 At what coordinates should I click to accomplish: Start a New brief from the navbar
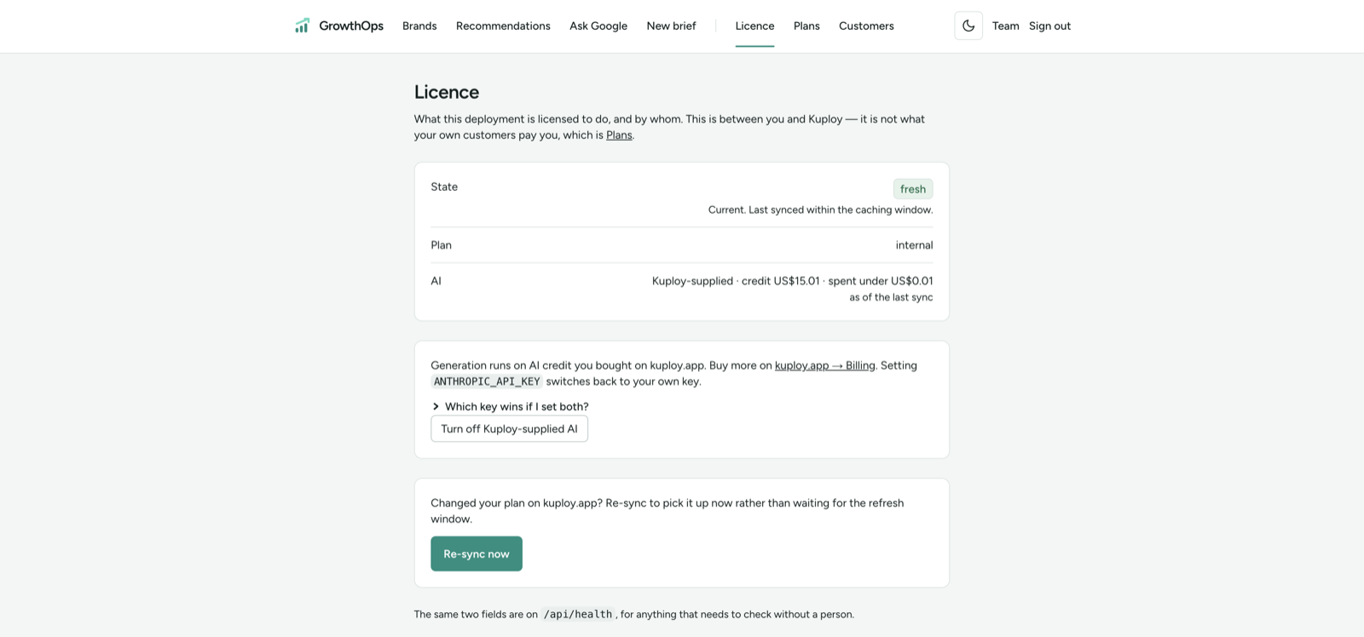(x=671, y=26)
